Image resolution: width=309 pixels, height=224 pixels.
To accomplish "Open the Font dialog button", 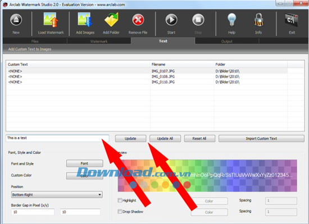I will coord(84,163).
